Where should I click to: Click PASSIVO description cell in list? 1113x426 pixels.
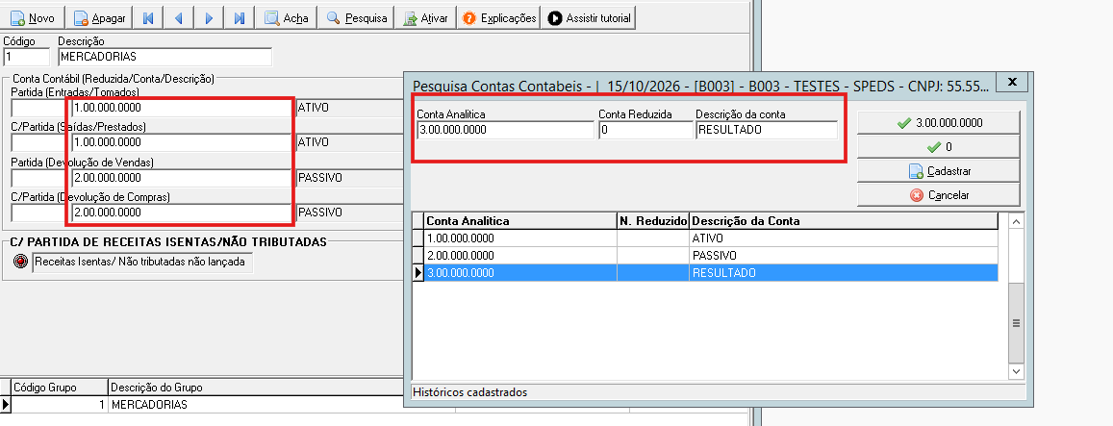point(844,255)
